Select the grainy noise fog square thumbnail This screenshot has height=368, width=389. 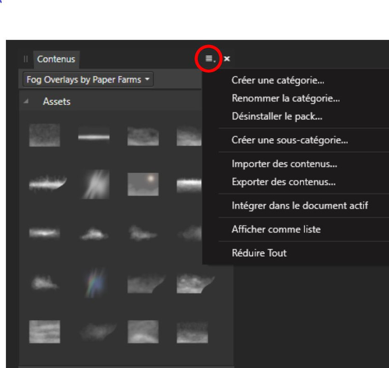pos(44,135)
